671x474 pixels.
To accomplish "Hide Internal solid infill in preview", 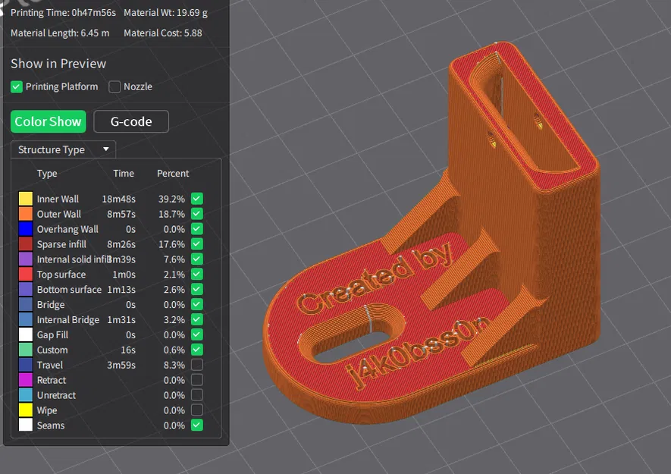I will (197, 259).
